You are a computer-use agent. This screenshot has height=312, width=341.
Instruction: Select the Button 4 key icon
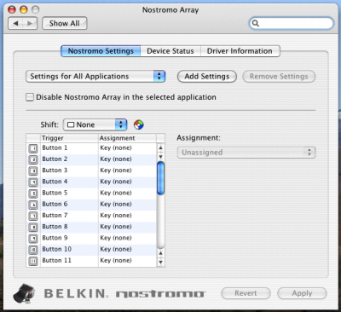[33, 182]
